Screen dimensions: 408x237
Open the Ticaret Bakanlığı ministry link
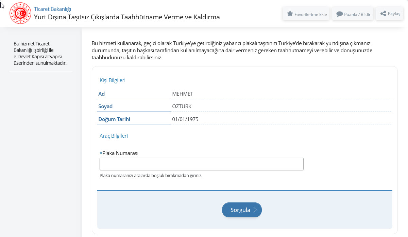click(x=52, y=9)
